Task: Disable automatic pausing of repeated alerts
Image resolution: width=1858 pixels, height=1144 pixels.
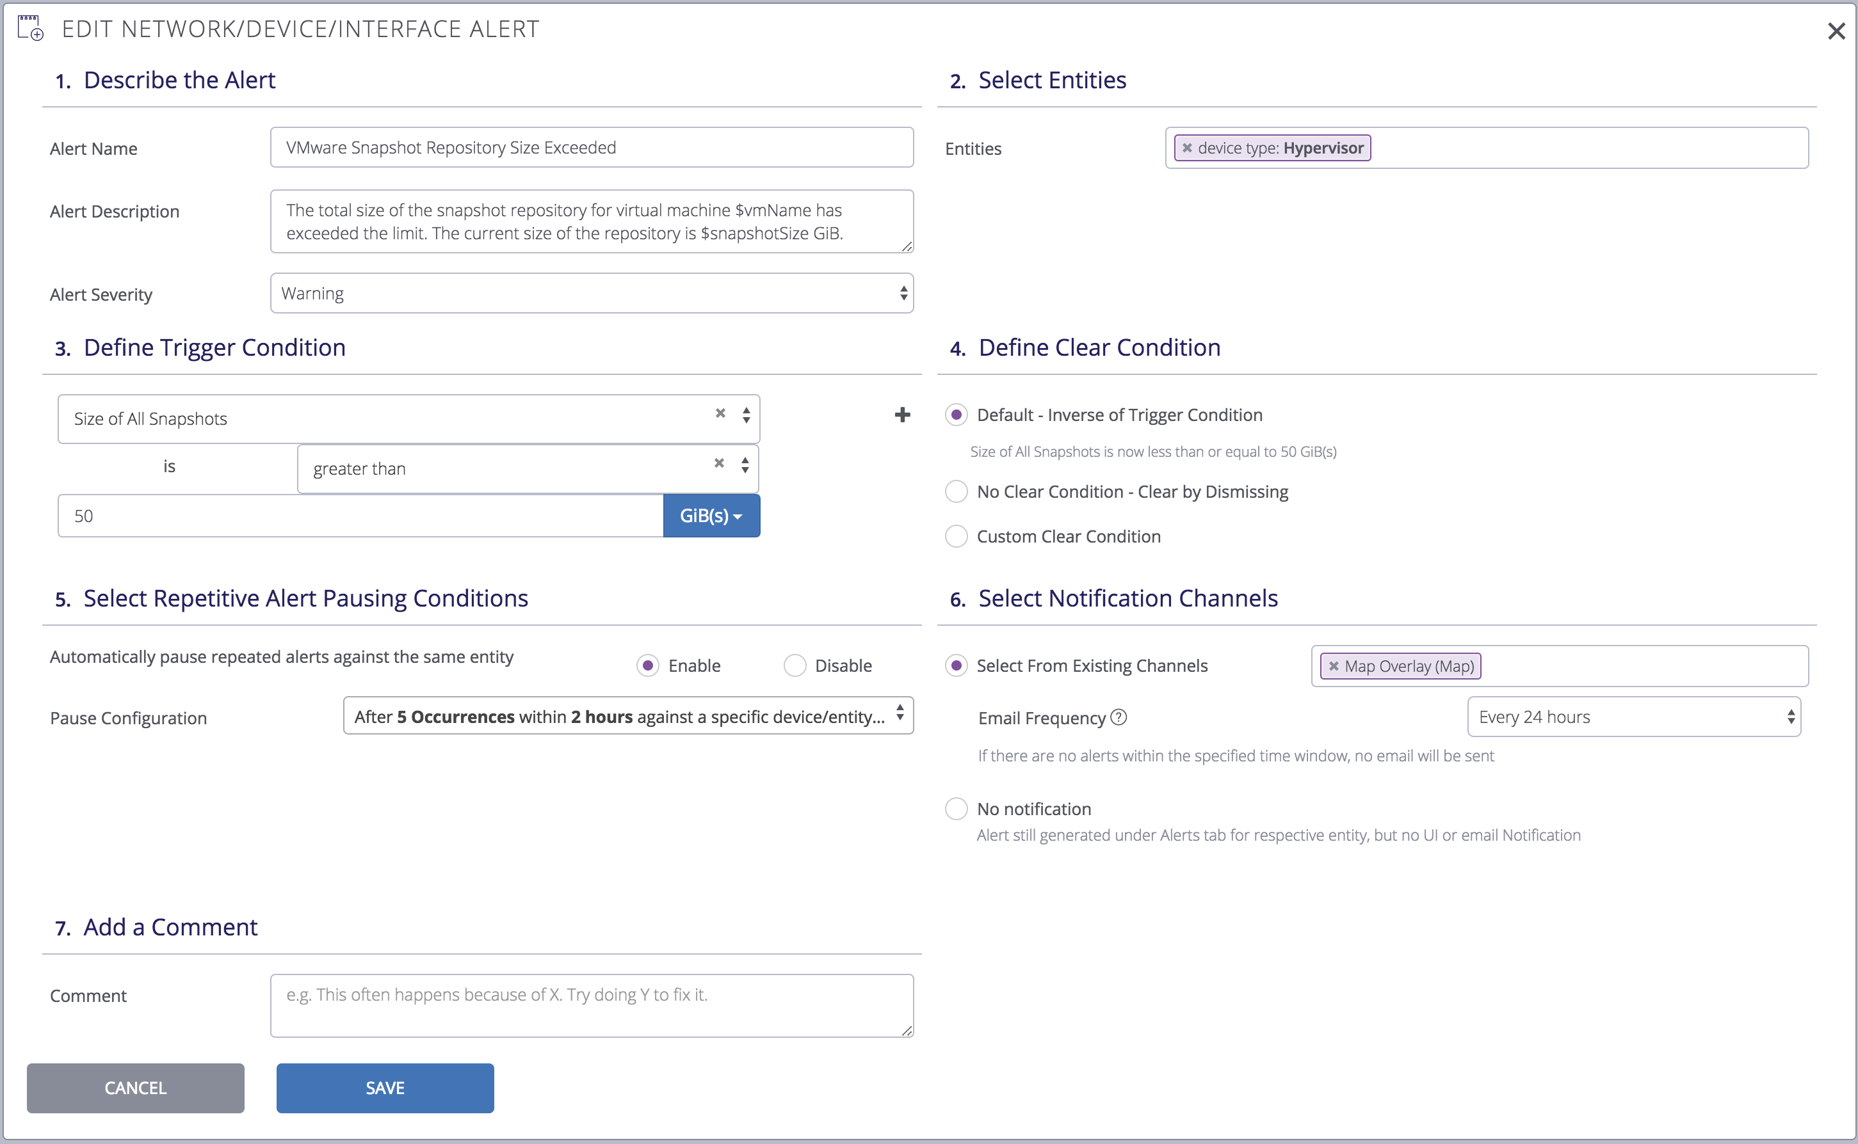Action: [795, 666]
